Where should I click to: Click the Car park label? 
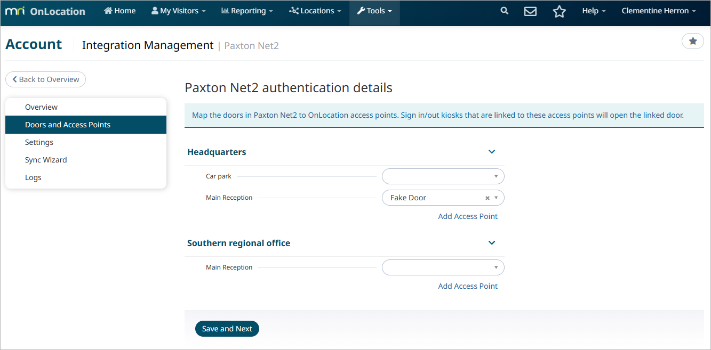[x=219, y=176]
